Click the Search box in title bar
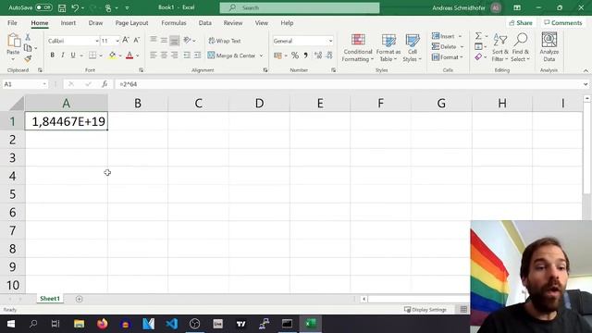The image size is (592, 333). [x=300, y=7]
